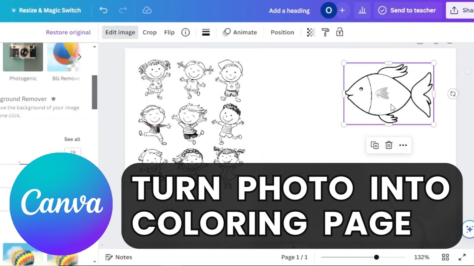
Task: Click the duplicate icon under the fish
Action: tap(374, 145)
